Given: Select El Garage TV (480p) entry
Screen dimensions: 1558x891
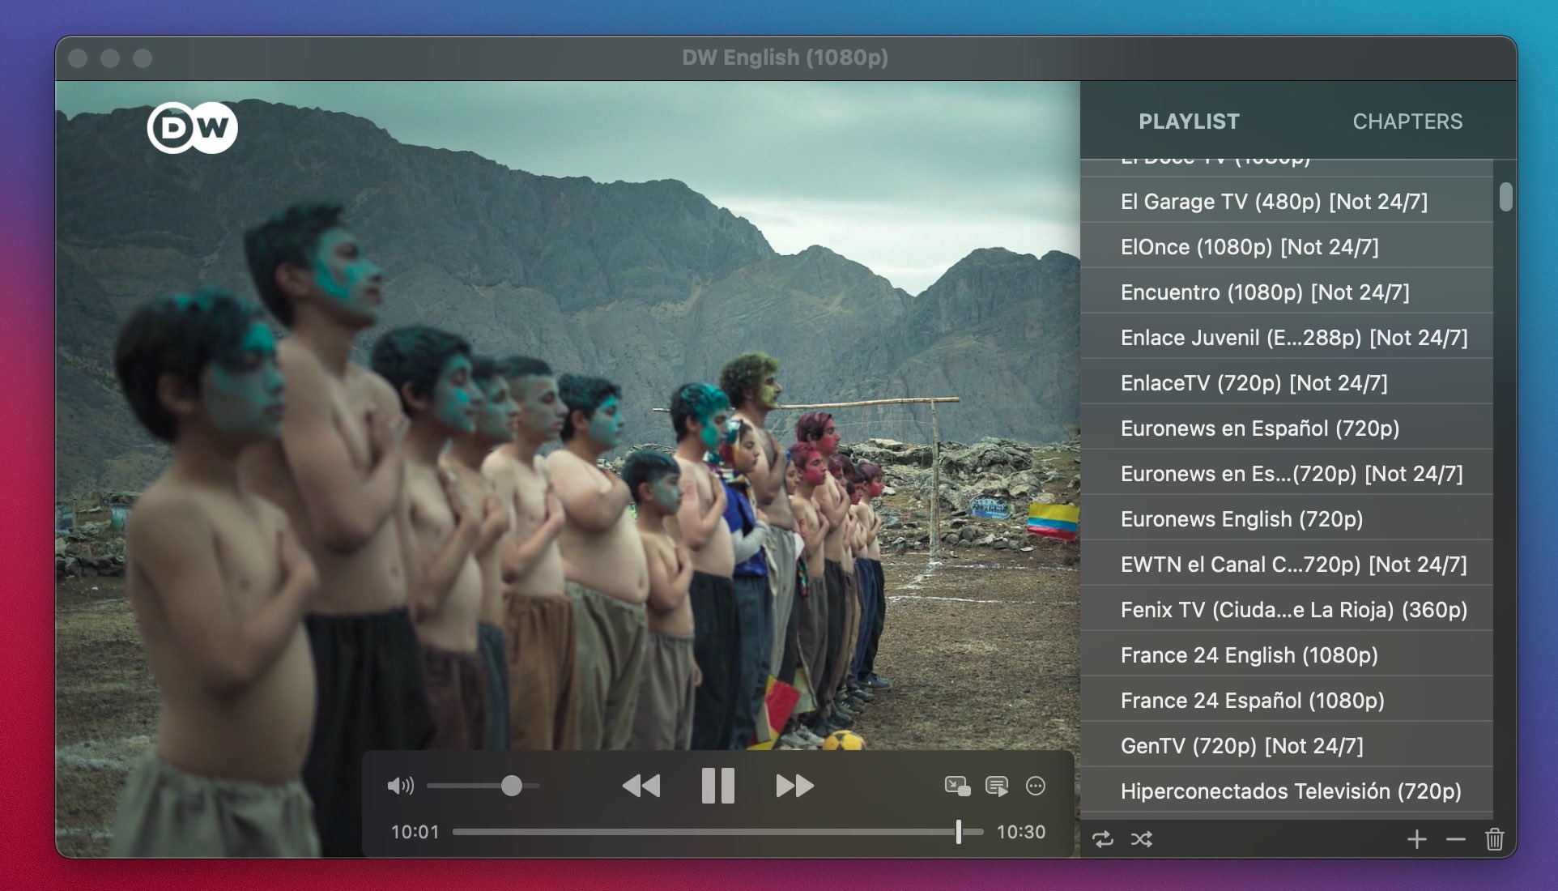Looking at the screenshot, I should 1287,201.
